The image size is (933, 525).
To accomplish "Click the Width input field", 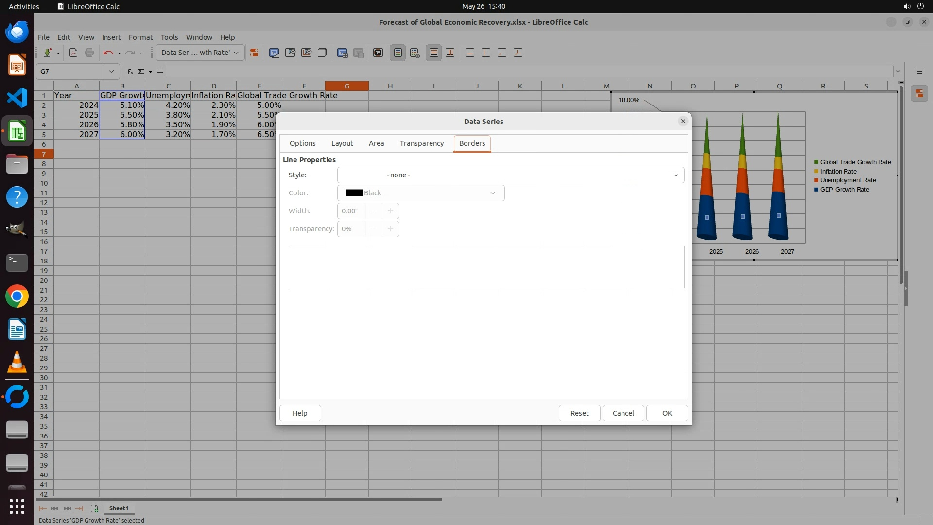I will pyautogui.click(x=350, y=211).
